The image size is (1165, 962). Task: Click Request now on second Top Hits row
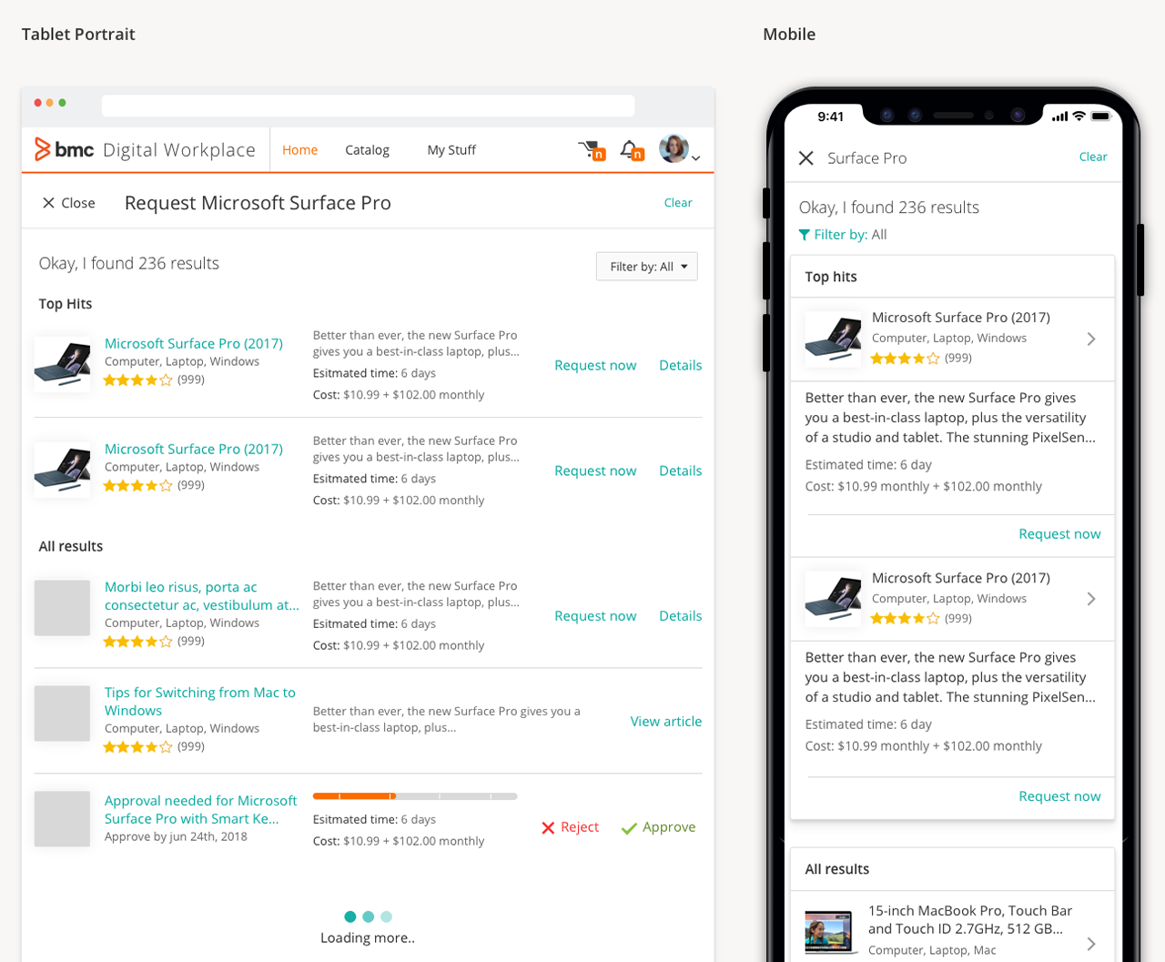(x=595, y=471)
